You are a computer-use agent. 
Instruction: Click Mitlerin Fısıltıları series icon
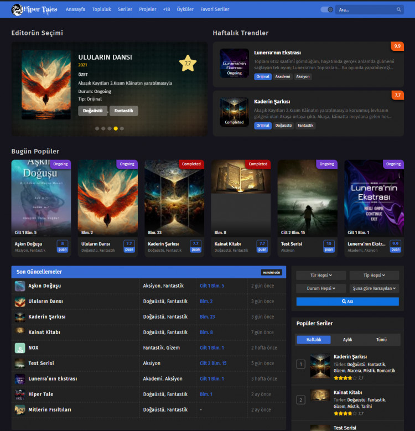tap(20, 410)
